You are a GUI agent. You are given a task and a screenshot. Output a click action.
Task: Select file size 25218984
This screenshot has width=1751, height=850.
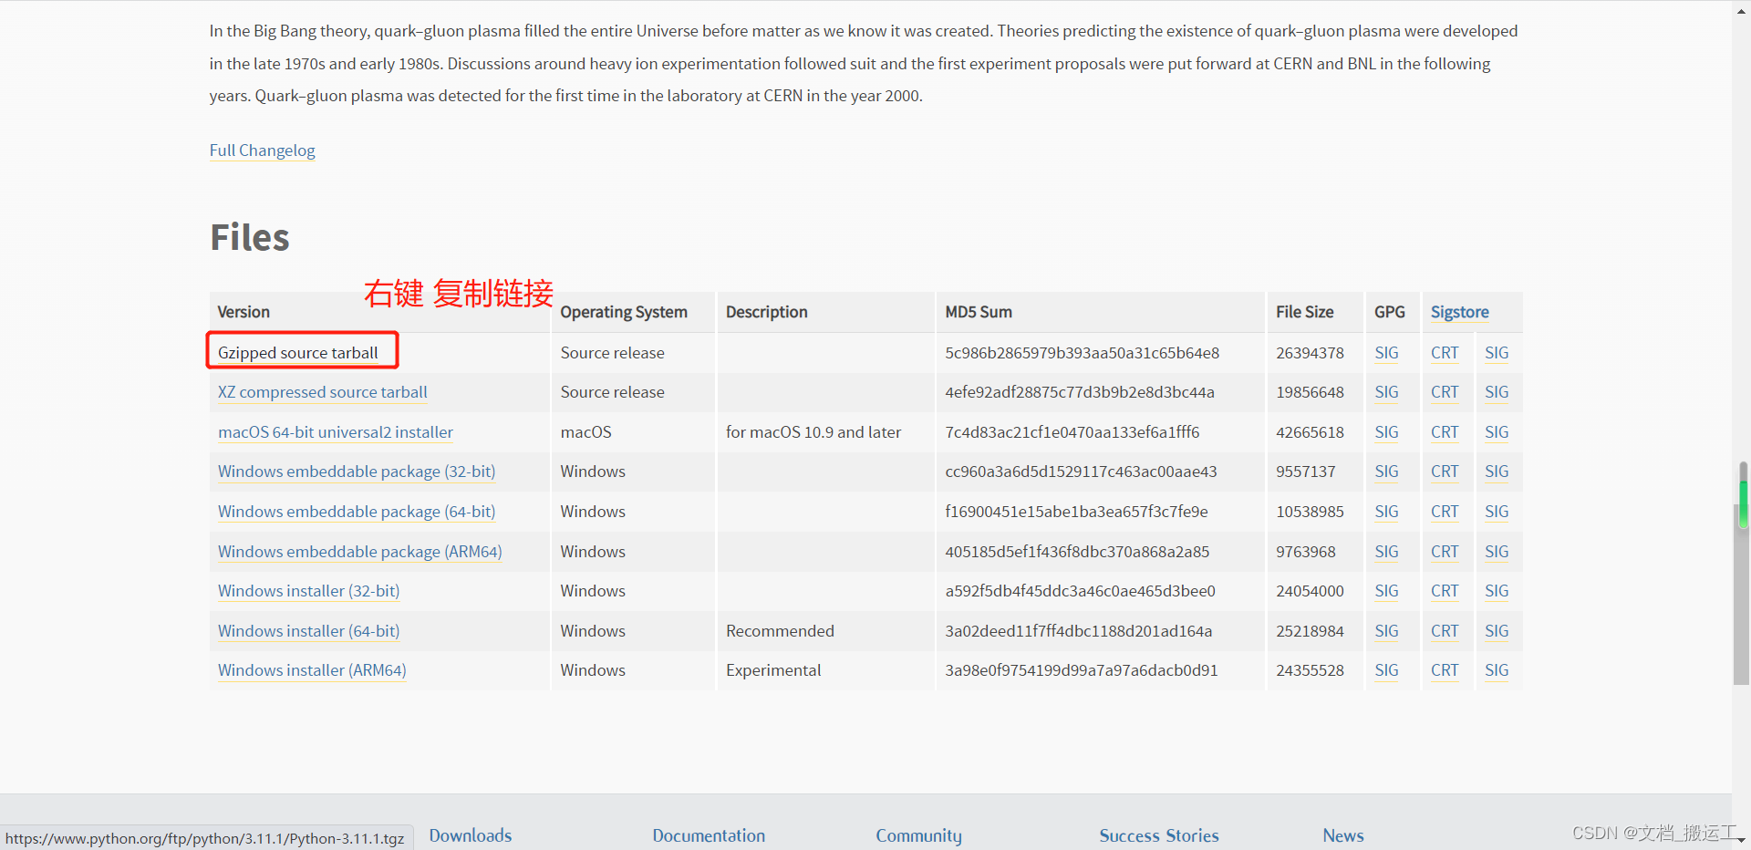click(x=1310, y=631)
